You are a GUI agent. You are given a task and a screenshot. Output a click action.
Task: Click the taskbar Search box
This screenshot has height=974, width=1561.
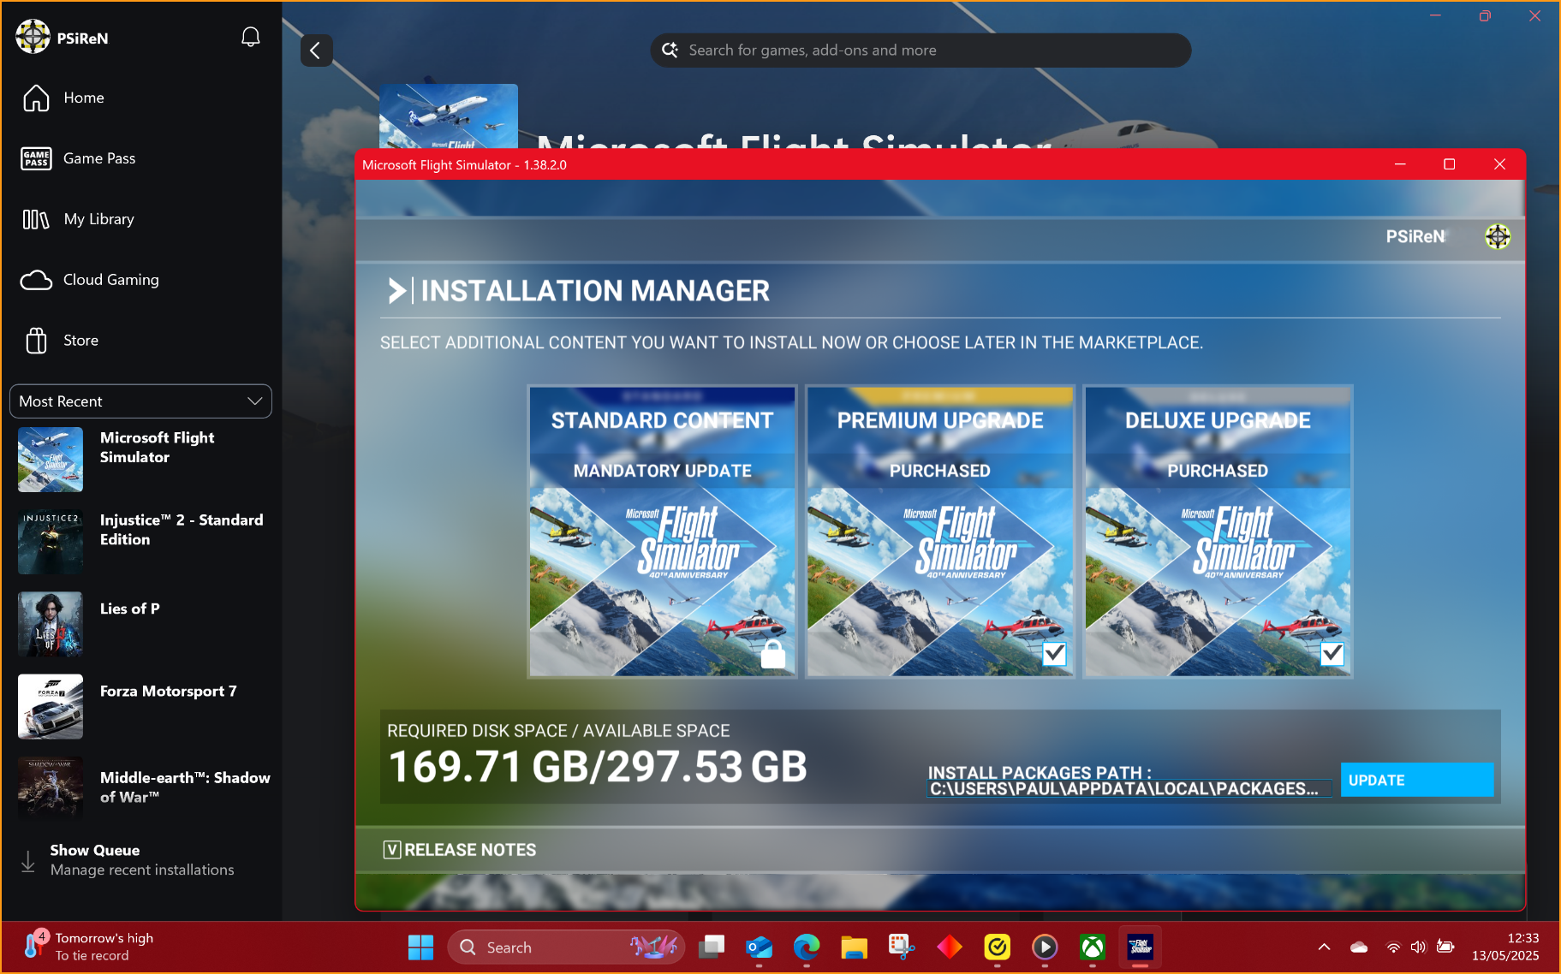coord(566,947)
